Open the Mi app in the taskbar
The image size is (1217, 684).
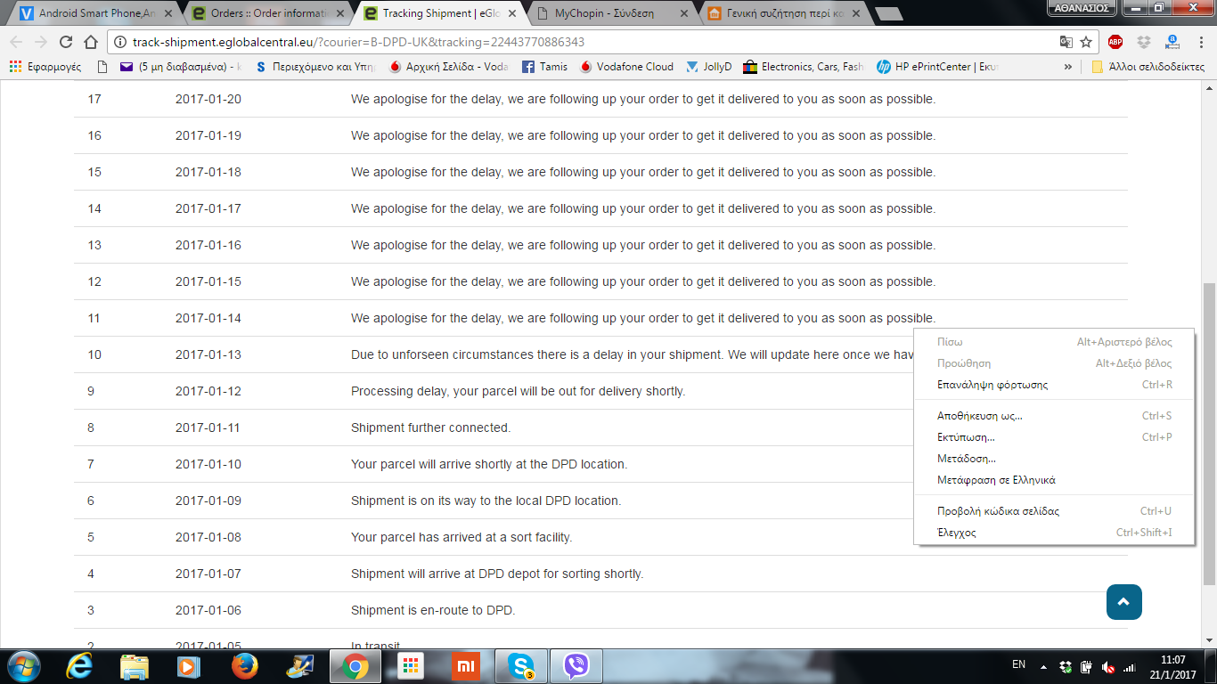tap(466, 665)
